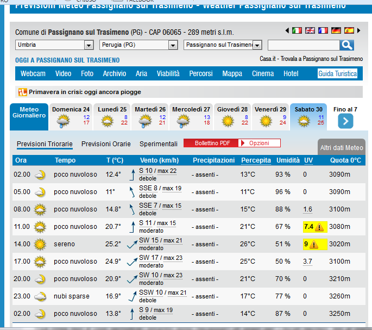Click Giovedì 28 sunny weather icon
The width and height of the screenshot is (372, 330).
(228, 121)
